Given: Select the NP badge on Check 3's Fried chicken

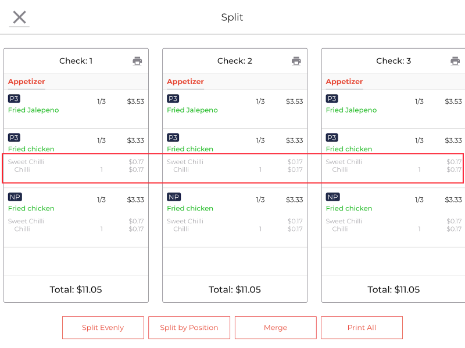Looking at the screenshot, I should pyautogui.click(x=332, y=197).
